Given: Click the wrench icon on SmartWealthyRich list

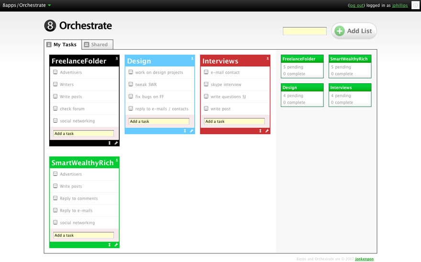Looking at the screenshot, I should tap(116, 245).
